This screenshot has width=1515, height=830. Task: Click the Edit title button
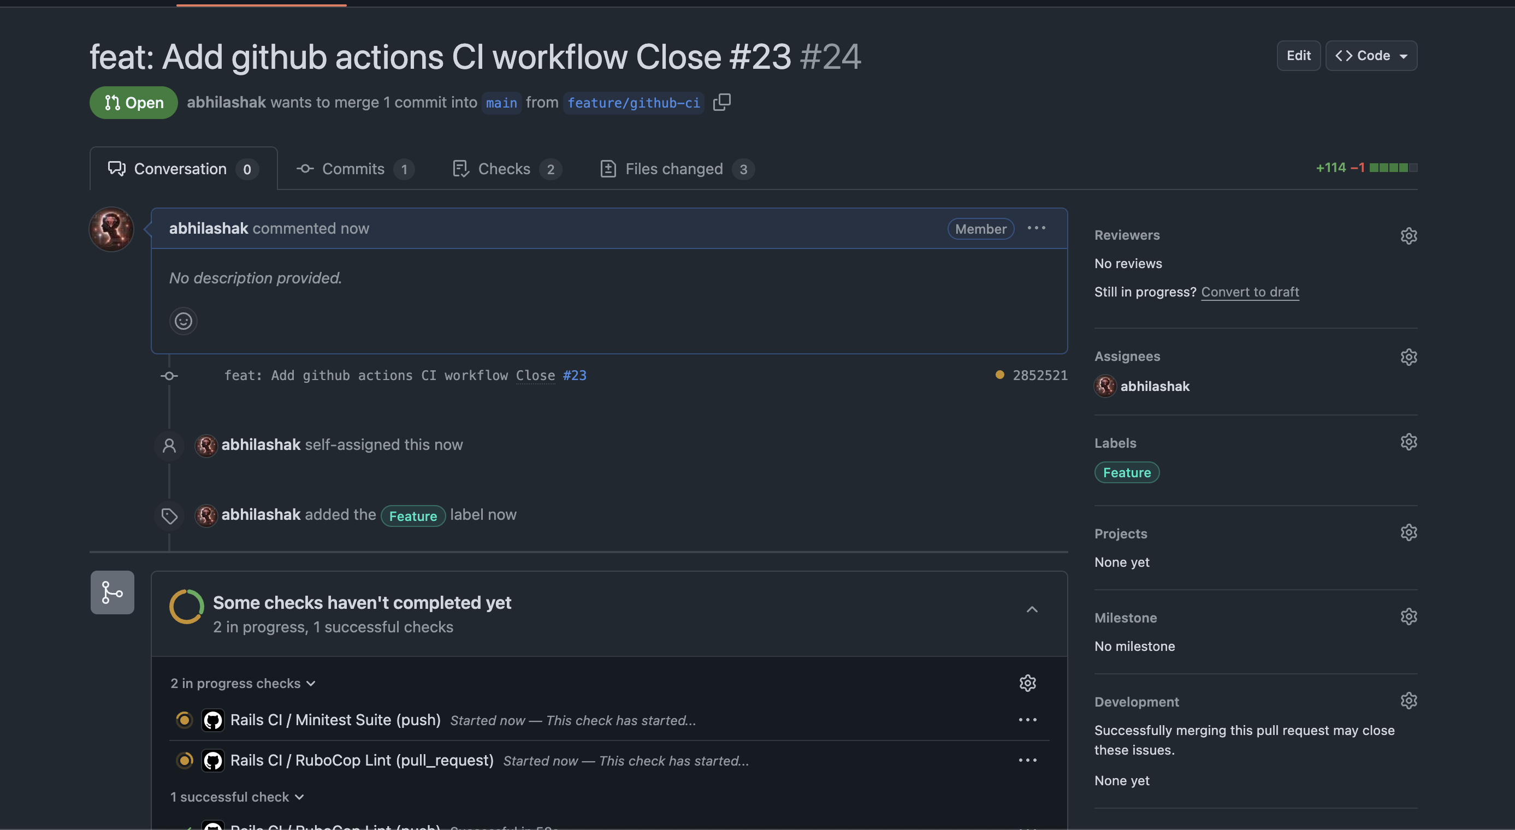tap(1298, 56)
